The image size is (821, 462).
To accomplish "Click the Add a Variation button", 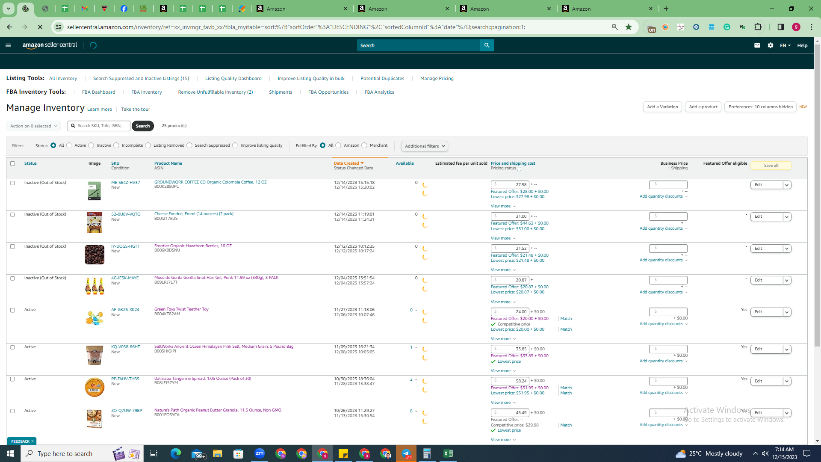I will coord(662,107).
